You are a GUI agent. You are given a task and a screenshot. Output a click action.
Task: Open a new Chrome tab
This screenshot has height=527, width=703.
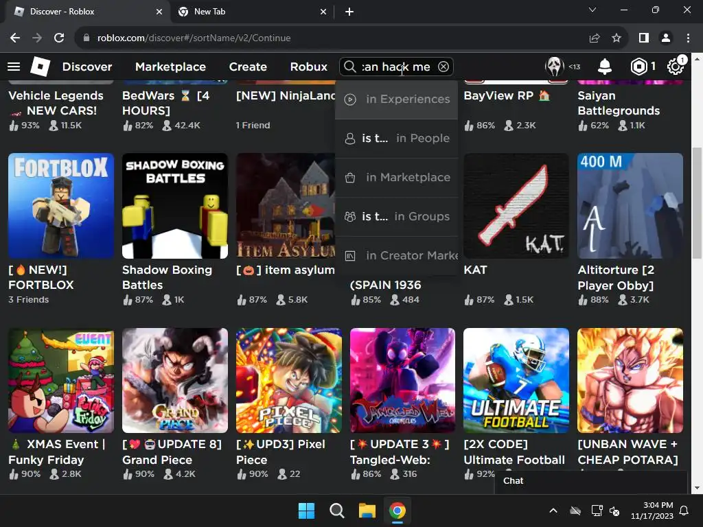tap(349, 12)
